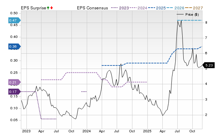This screenshot has height=133, width=223.
Task: Click the 0.40 left-axis label
Action: [x=14, y=37]
